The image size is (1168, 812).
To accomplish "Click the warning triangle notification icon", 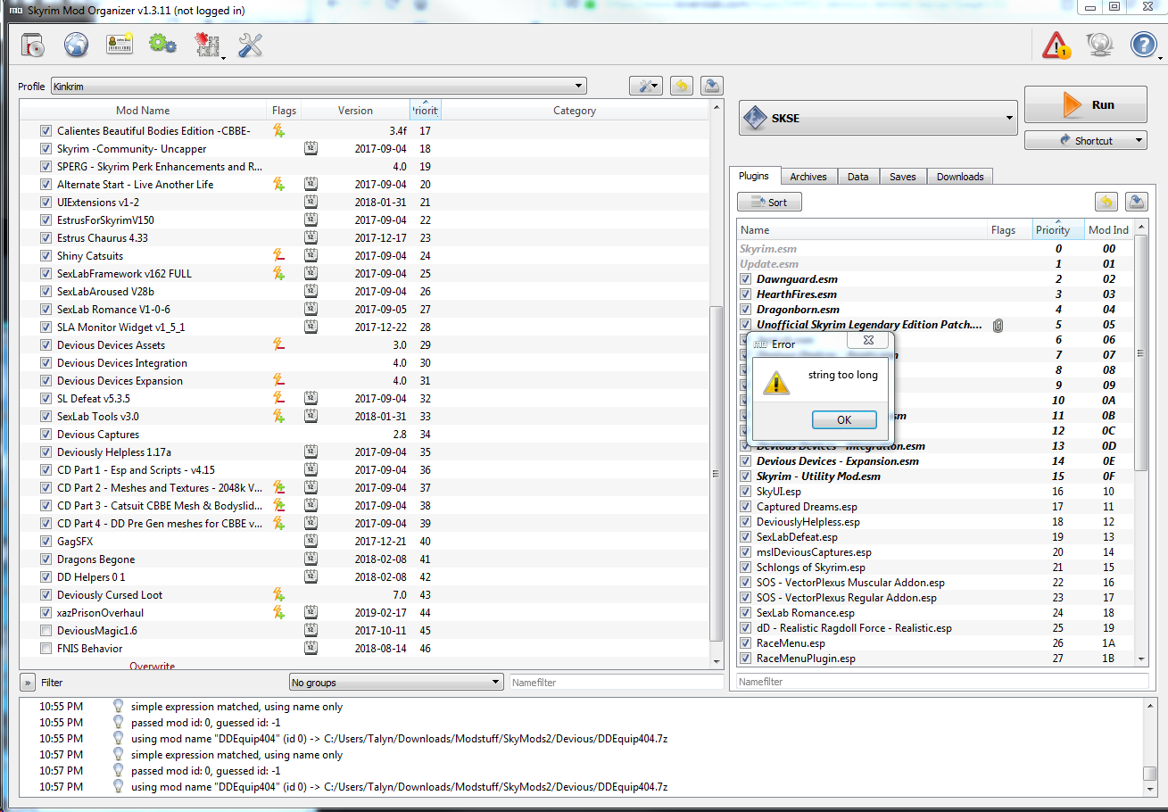I will (x=1056, y=45).
